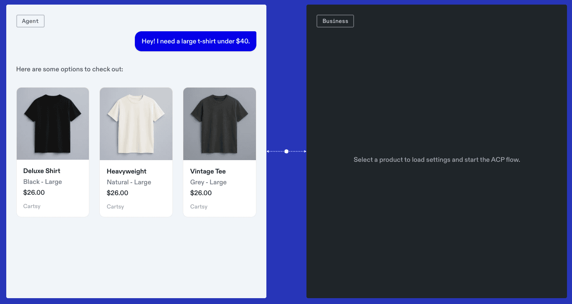Click the Heavyweight title text
This screenshot has height=304, width=572.
tap(127, 171)
